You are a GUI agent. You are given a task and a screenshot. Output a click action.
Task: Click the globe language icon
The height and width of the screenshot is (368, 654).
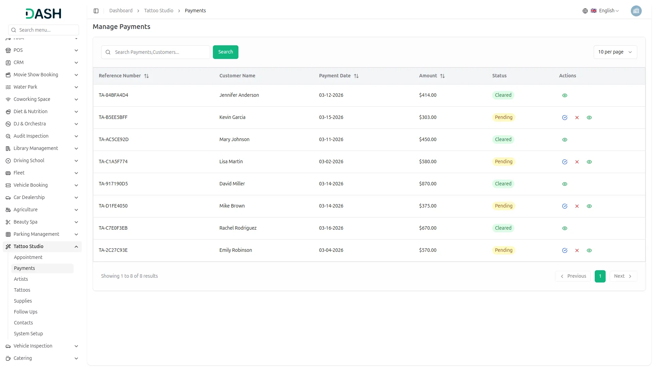tap(585, 11)
